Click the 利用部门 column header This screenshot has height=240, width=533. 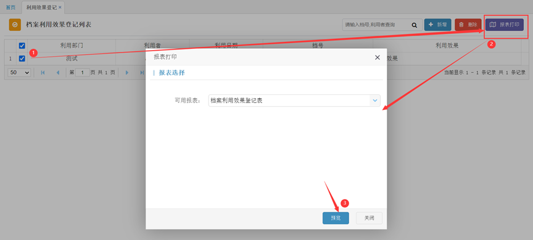point(72,46)
